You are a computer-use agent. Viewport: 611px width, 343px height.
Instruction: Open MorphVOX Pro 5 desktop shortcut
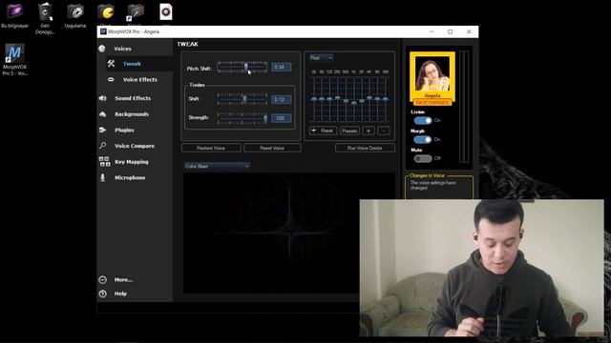click(15, 59)
